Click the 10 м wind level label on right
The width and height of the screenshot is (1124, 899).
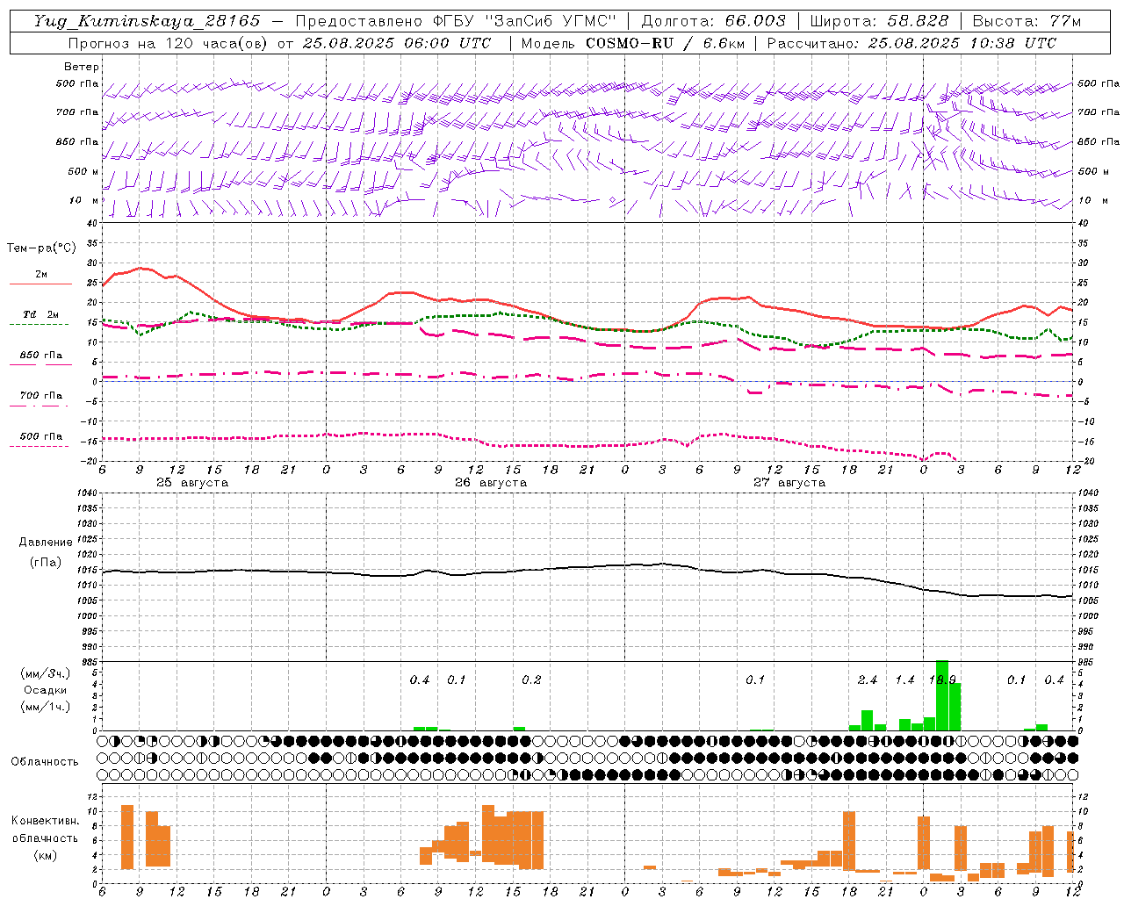pyautogui.click(x=1093, y=200)
